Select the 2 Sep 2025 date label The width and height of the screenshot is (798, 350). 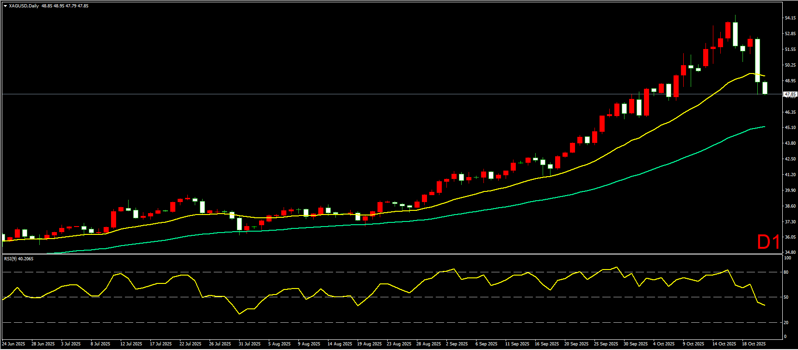pos(457,344)
